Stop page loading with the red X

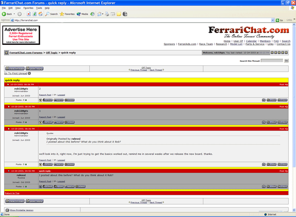point(29,14)
